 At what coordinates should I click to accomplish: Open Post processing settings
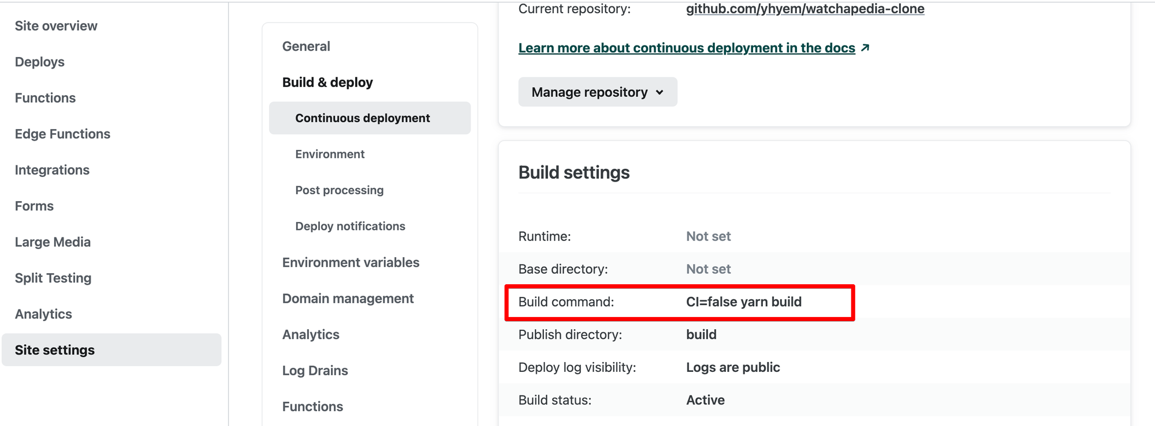coord(339,190)
